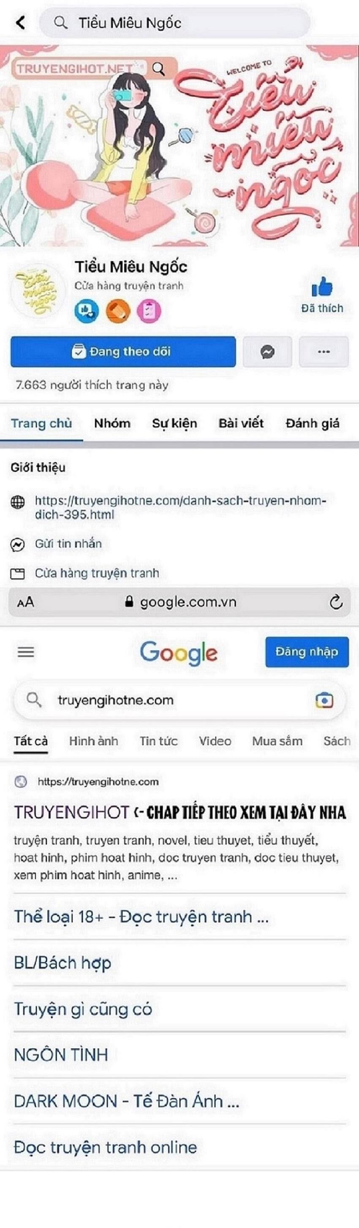The height and width of the screenshot is (1228, 359).
Task: Select the Hình ảnh search tab
Action: click(94, 741)
